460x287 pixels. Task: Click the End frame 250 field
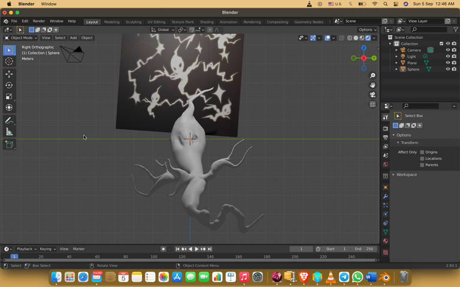click(364, 249)
